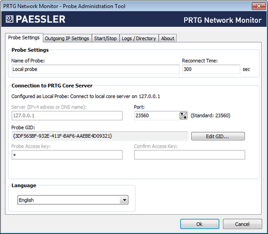Switch to the Probe Settings tab
This screenshot has height=234, width=268.
[x=24, y=38]
